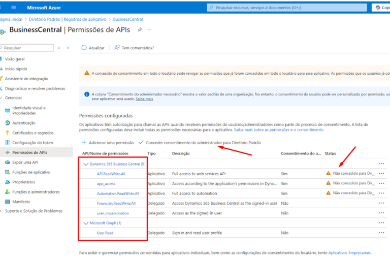The image size is (390, 260).
Task: Click the Configuração do token icon
Action: (x=8, y=143)
